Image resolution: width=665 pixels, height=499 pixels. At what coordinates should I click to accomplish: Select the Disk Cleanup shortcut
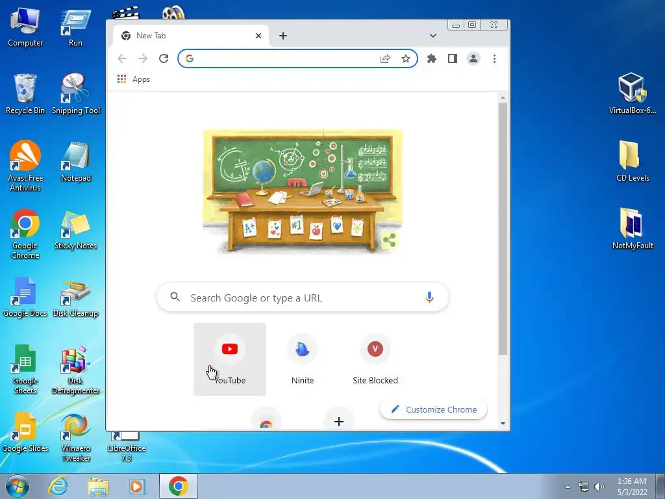[75, 298]
